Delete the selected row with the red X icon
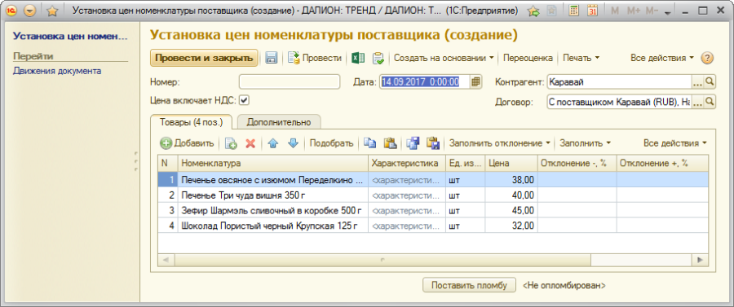Image resolution: width=734 pixels, height=307 pixels. pos(250,143)
